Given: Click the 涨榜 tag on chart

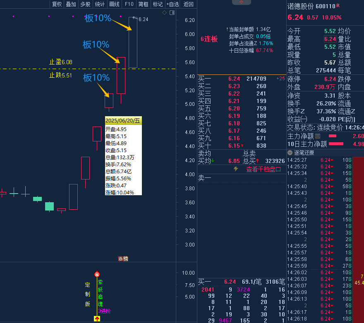Looking at the screenshot, I should tap(123, 259).
